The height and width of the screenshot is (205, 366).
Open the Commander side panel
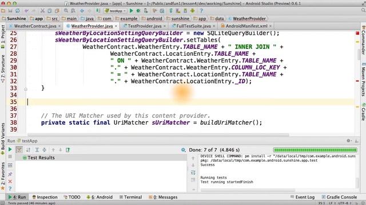click(363, 40)
